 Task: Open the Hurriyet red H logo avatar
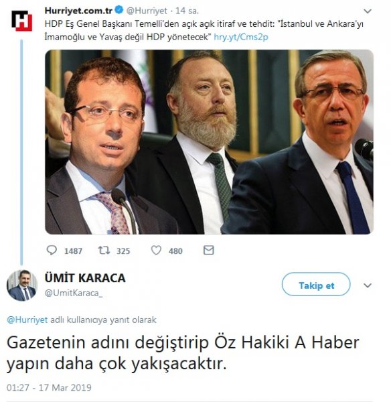22,21
